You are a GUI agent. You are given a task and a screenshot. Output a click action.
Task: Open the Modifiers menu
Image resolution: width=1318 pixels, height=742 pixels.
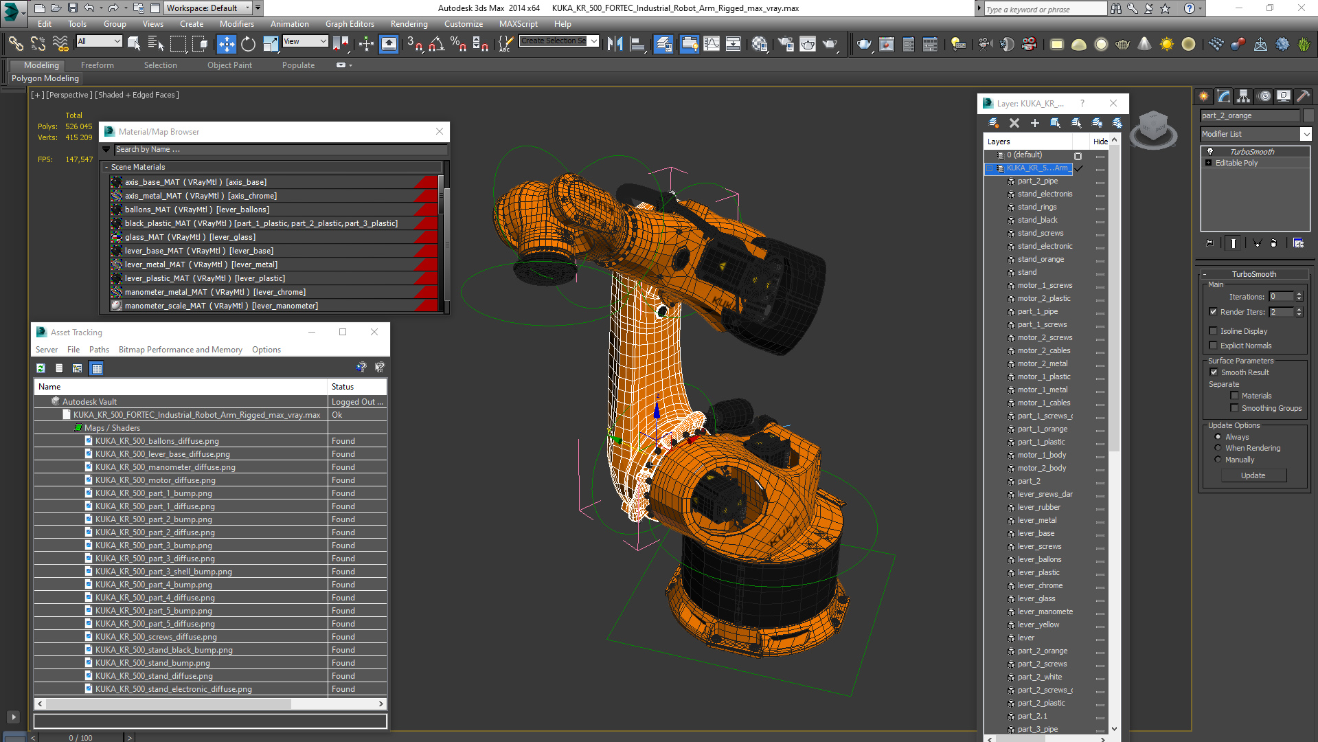pyautogui.click(x=236, y=23)
